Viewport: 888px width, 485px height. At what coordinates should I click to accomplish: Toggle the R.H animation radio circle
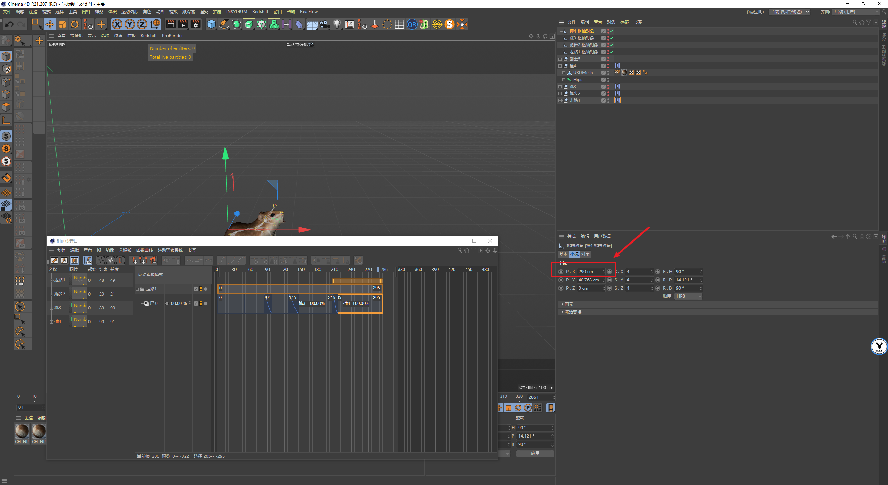(x=658, y=272)
